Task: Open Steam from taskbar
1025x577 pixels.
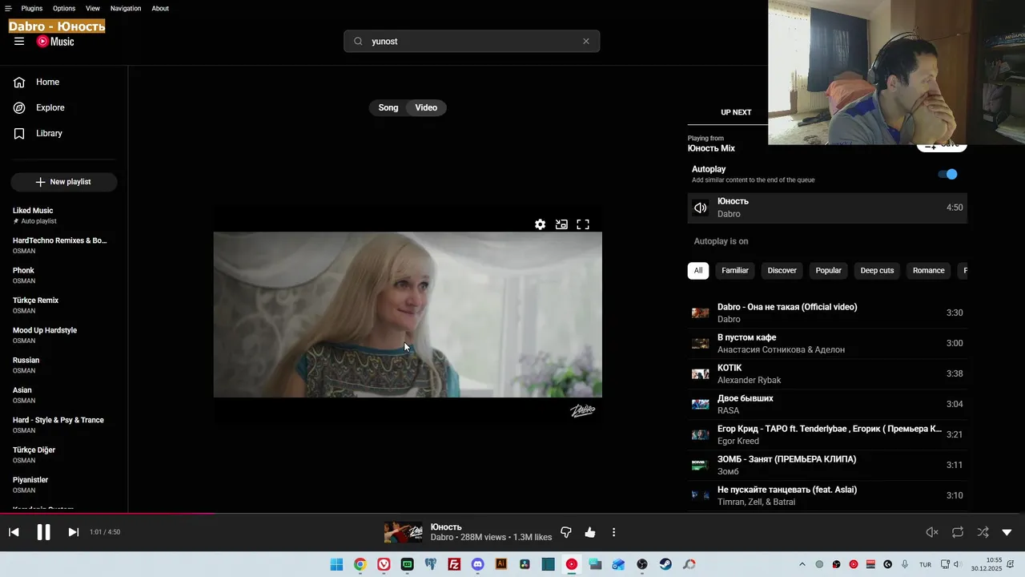Action: [x=665, y=564]
